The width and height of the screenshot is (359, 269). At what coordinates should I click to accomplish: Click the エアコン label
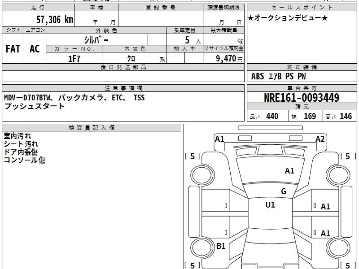pyautogui.click(x=35, y=30)
